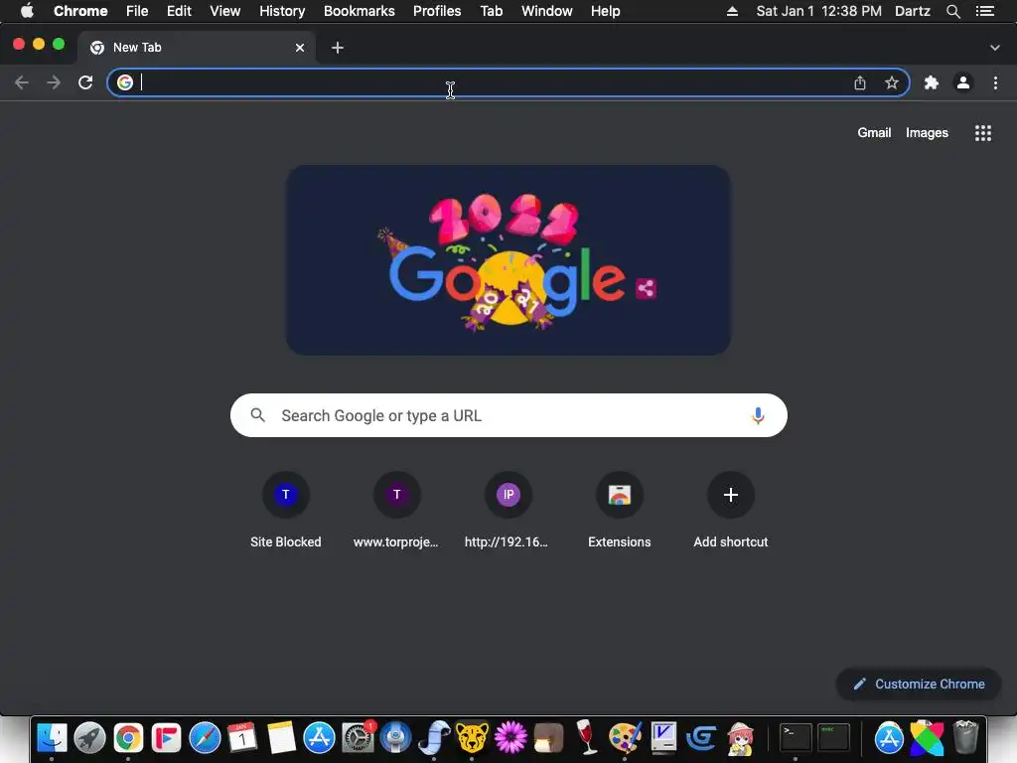Open Spotlight search in menu bar

pos(952,11)
